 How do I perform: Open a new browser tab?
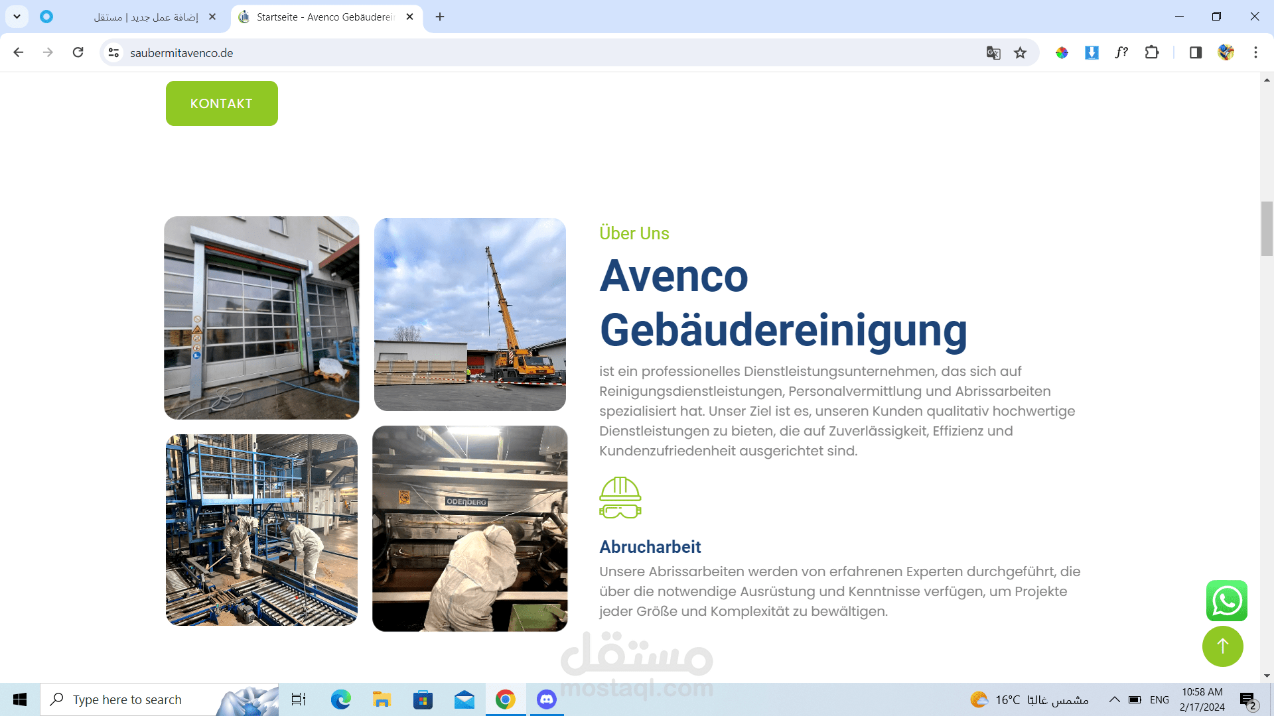coord(440,17)
